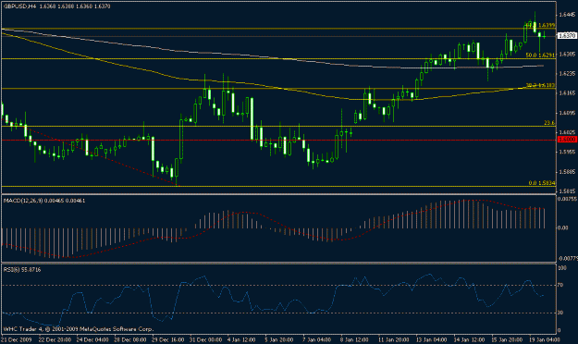
Task: Click the RSI 70 level label
Action: [560, 285]
